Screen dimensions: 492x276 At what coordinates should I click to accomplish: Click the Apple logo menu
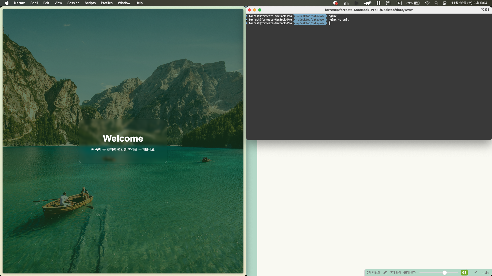[x=7, y=3]
